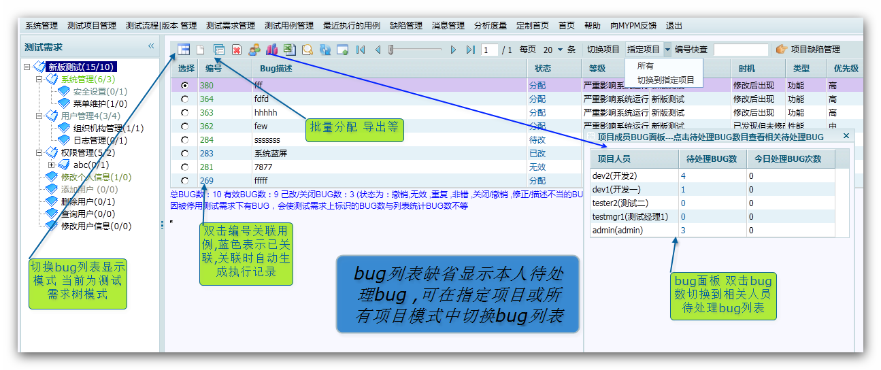Choose 切换到指定项目 in the dropdown
Viewport: 881px width, 370px height.
666,80
